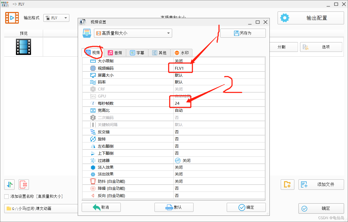The height and width of the screenshot is (222, 348).
Task: Click the file sorting arrows icon
Action: 9,185
